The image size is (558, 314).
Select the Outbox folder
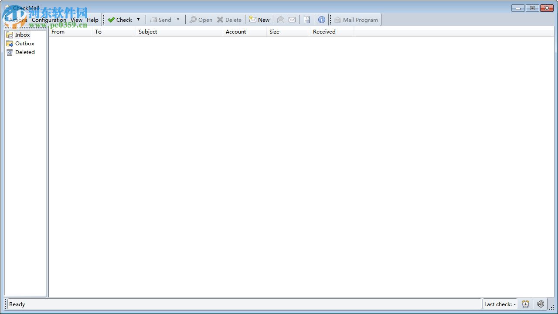coord(20,44)
